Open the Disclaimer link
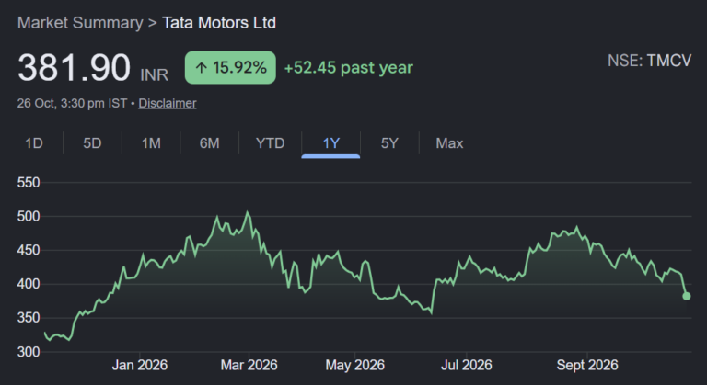707x385 pixels. pyautogui.click(x=168, y=103)
